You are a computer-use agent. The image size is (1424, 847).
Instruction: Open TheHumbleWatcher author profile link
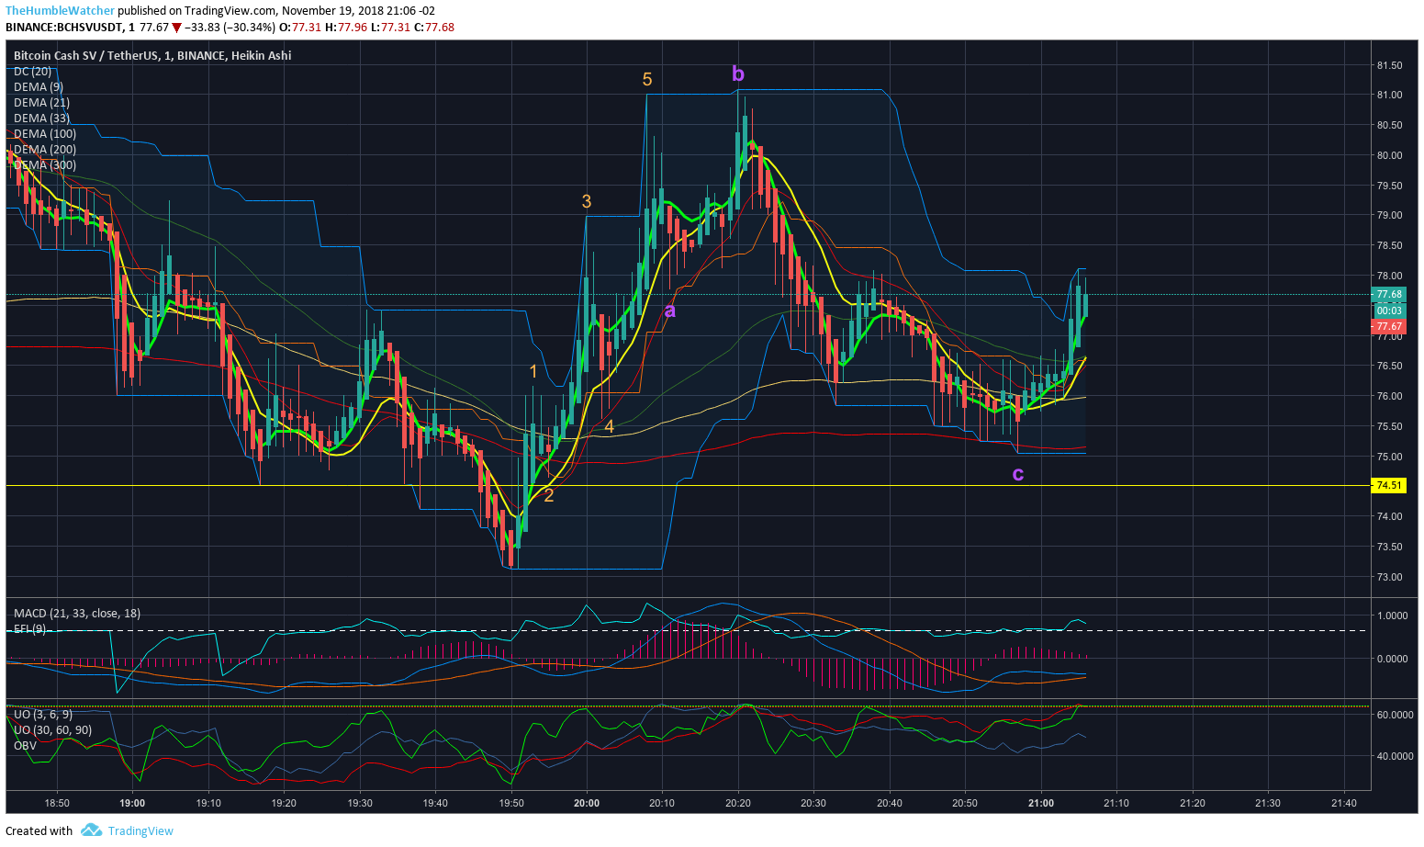pyautogui.click(x=61, y=11)
